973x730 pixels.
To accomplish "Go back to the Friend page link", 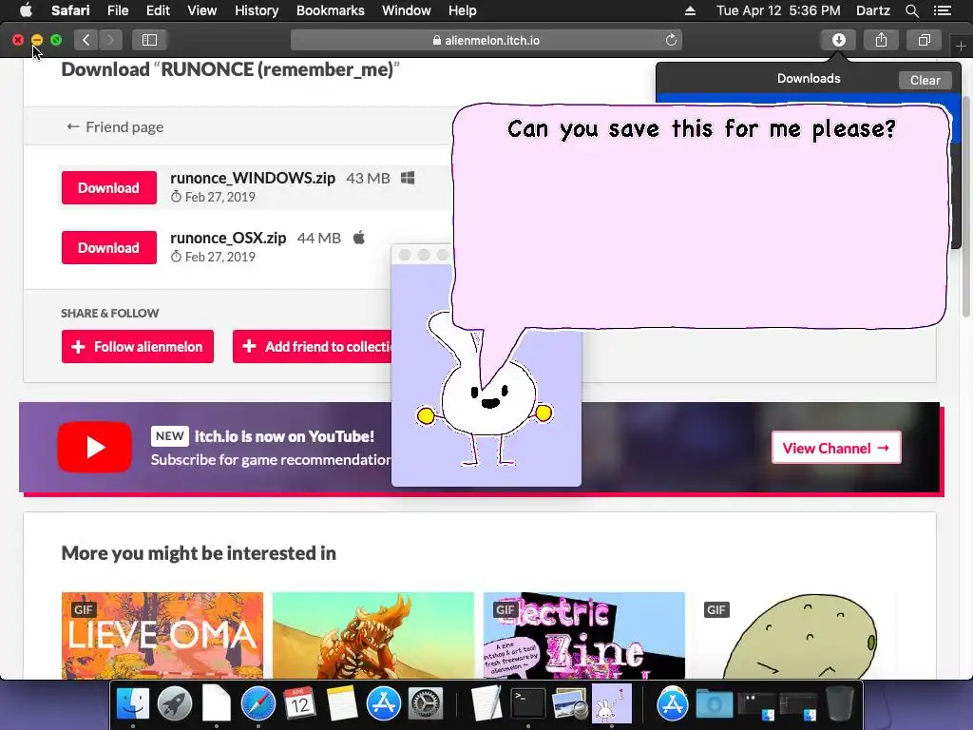I will (115, 126).
